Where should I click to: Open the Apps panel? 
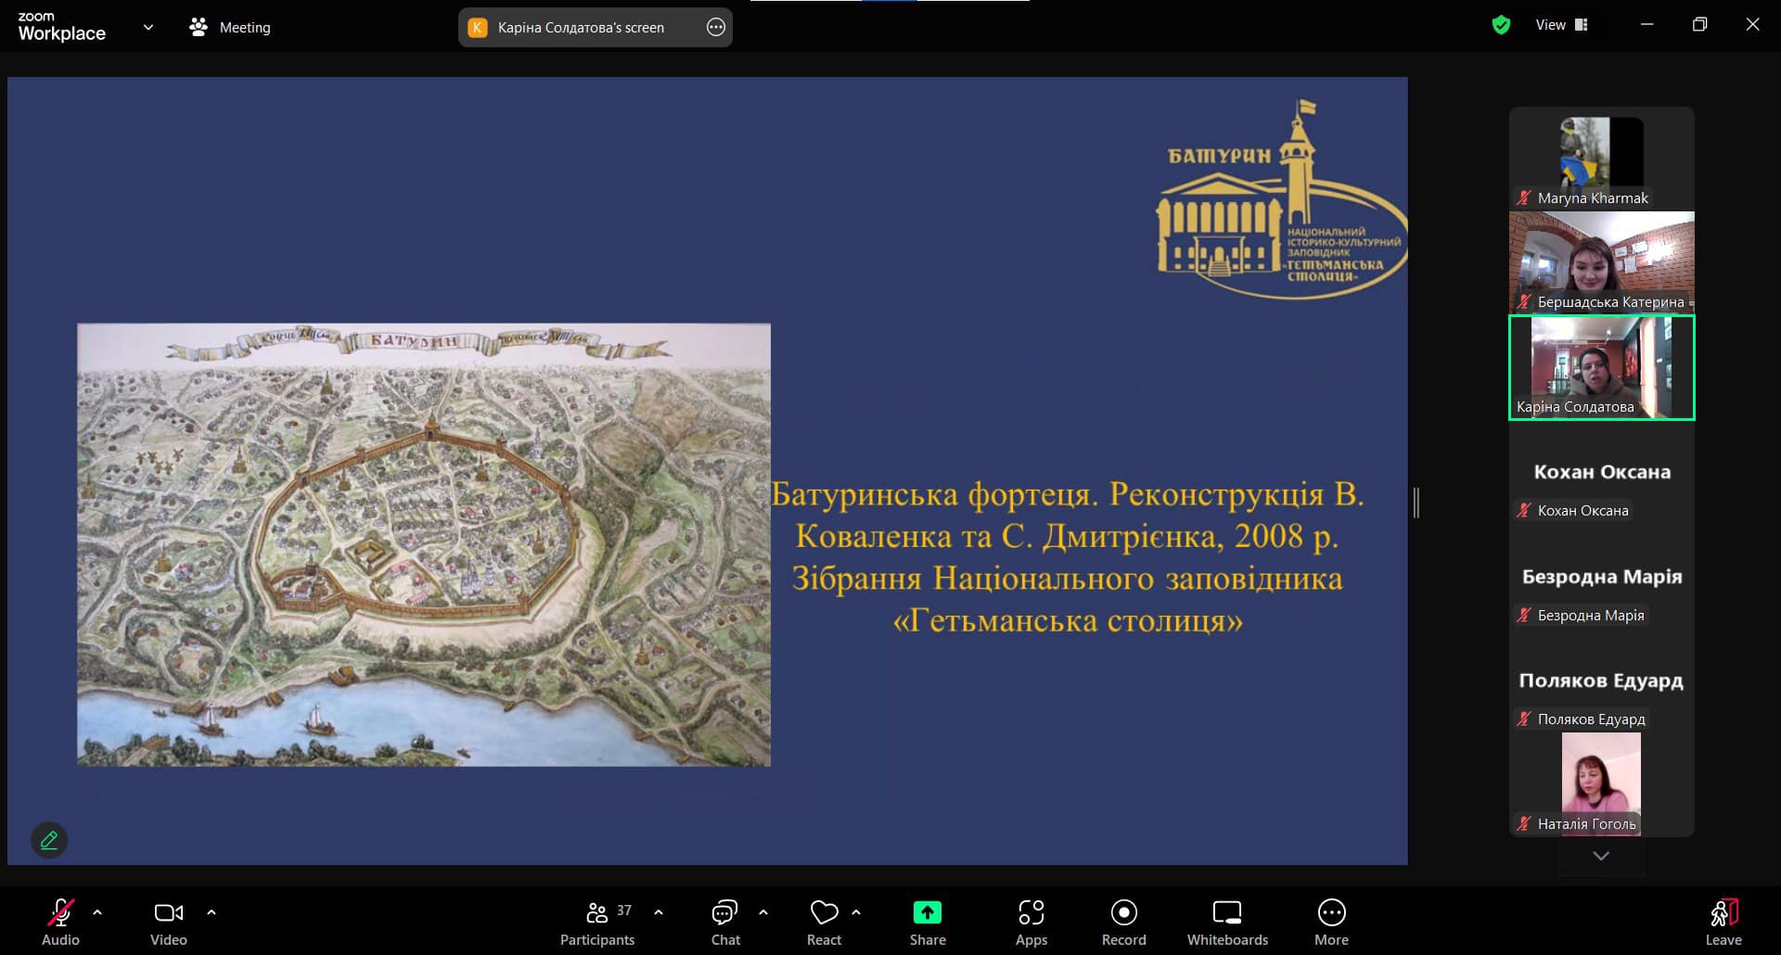[1031, 922]
